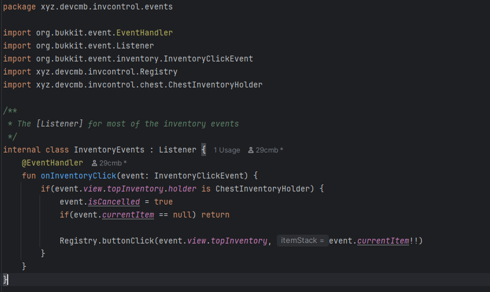Open the "1 Usage" code hint

[227, 150]
